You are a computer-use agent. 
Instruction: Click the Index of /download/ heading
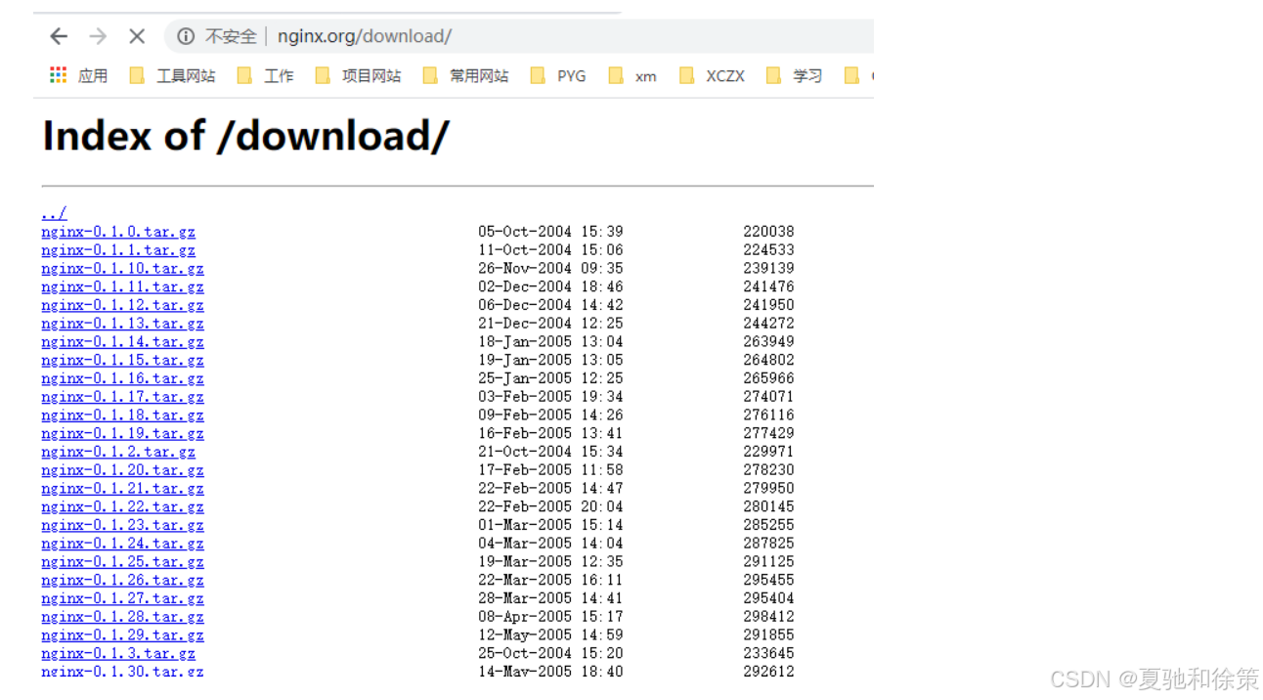click(x=245, y=136)
